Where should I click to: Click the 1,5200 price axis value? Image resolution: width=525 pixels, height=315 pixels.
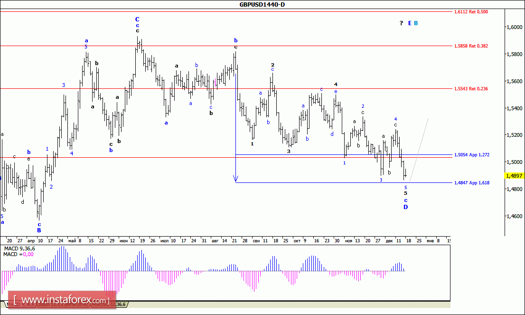515,135
